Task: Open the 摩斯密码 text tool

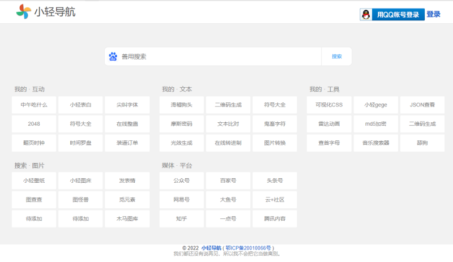Action: pyautogui.click(x=181, y=124)
